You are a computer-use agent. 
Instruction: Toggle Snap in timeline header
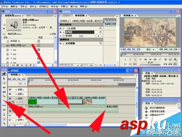20,84
